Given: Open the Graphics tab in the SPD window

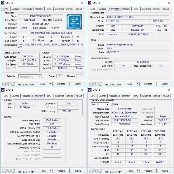Looking at the screenshot, I should pos(147,96).
